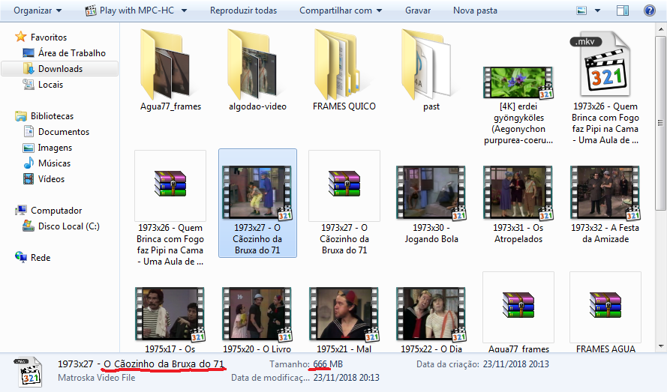Click the Músicas note icon
Image resolution: width=667 pixels, height=392 pixels.
coord(29,163)
